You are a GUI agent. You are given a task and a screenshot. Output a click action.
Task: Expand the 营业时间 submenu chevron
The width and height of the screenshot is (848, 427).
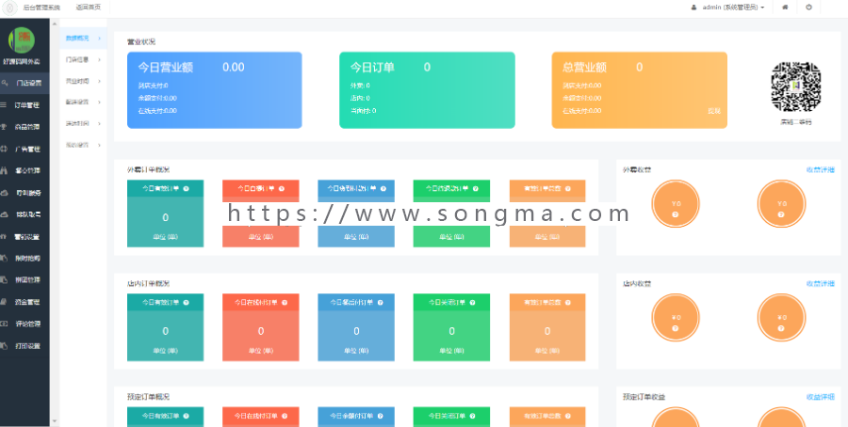click(100, 82)
